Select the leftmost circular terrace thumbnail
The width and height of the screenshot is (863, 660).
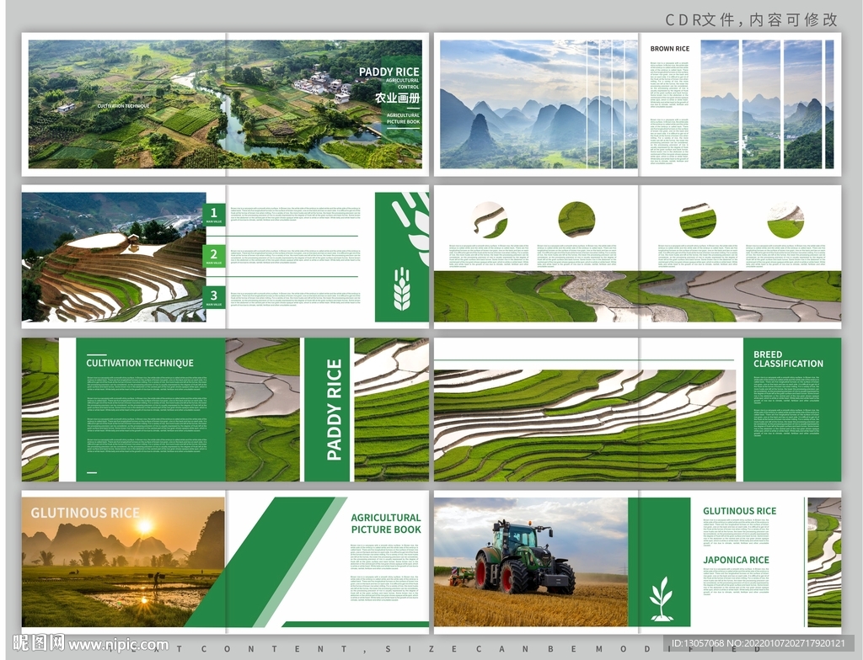coord(490,220)
